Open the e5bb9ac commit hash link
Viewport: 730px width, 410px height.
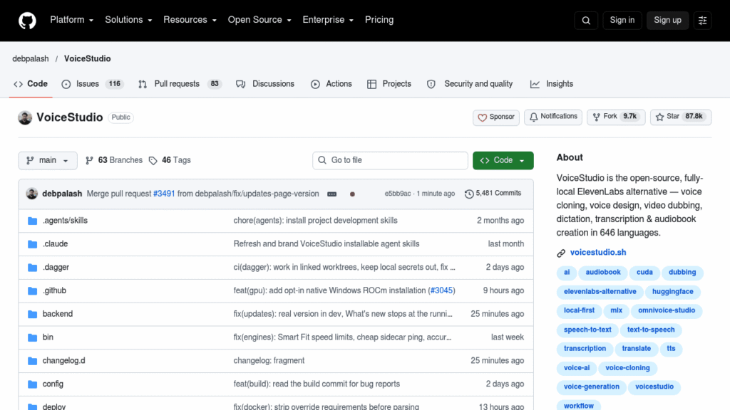tap(398, 194)
